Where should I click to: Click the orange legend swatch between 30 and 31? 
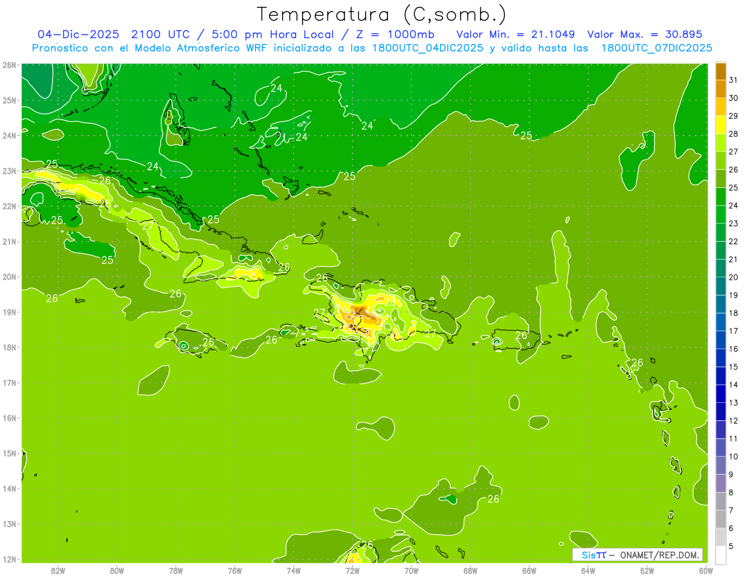click(721, 89)
